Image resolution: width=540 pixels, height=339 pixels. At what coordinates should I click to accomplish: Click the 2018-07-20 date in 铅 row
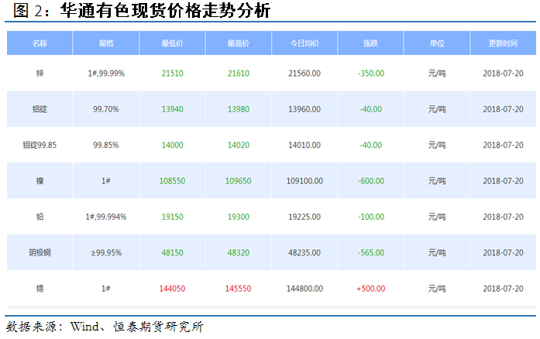click(x=503, y=217)
